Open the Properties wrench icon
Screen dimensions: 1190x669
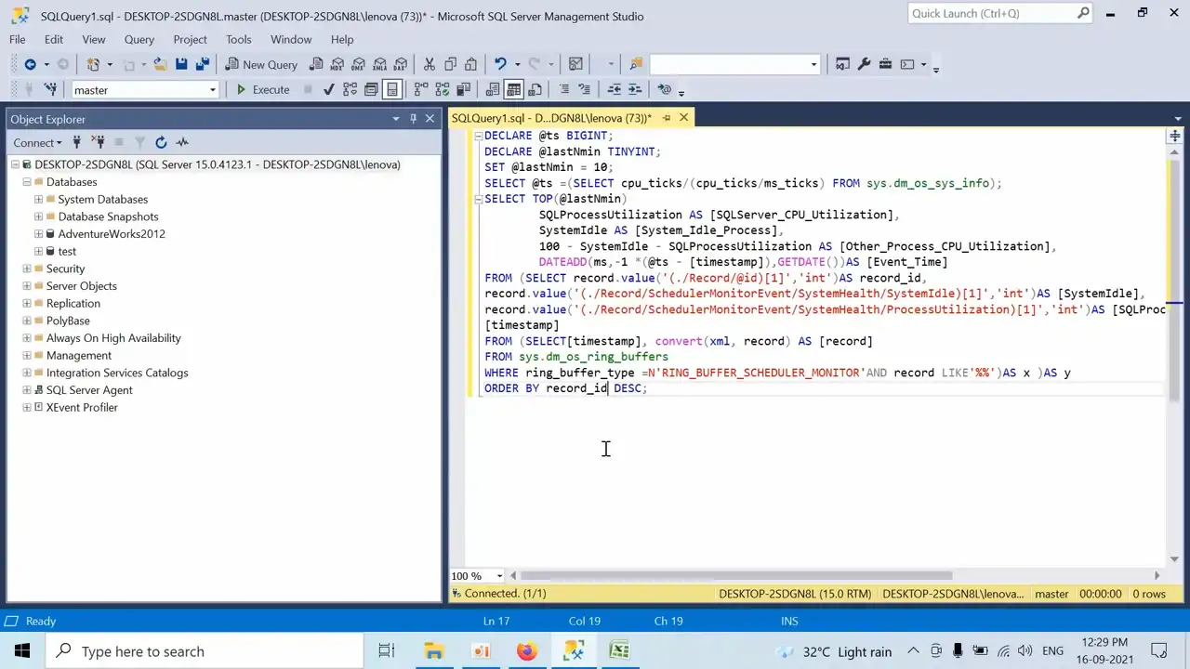[864, 64]
